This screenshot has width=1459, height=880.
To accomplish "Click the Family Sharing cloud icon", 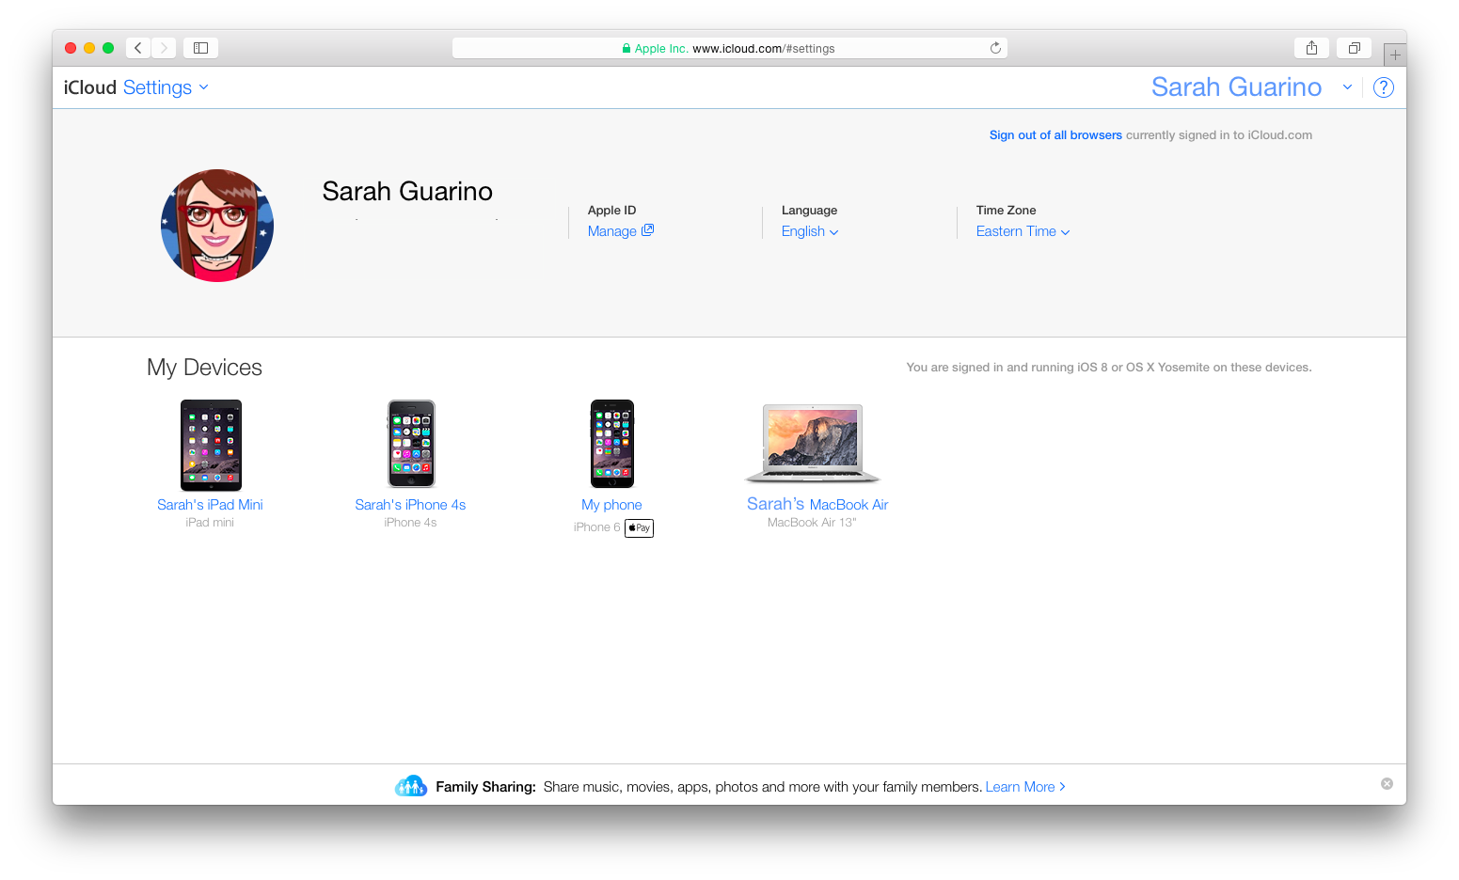I will point(411,787).
